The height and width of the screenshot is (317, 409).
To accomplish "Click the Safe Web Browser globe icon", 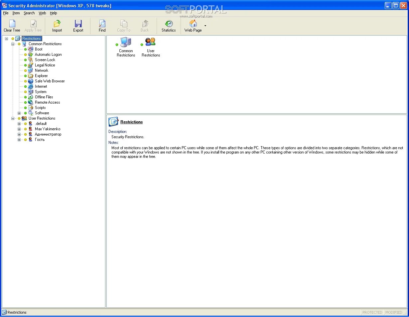I will coord(31,81).
